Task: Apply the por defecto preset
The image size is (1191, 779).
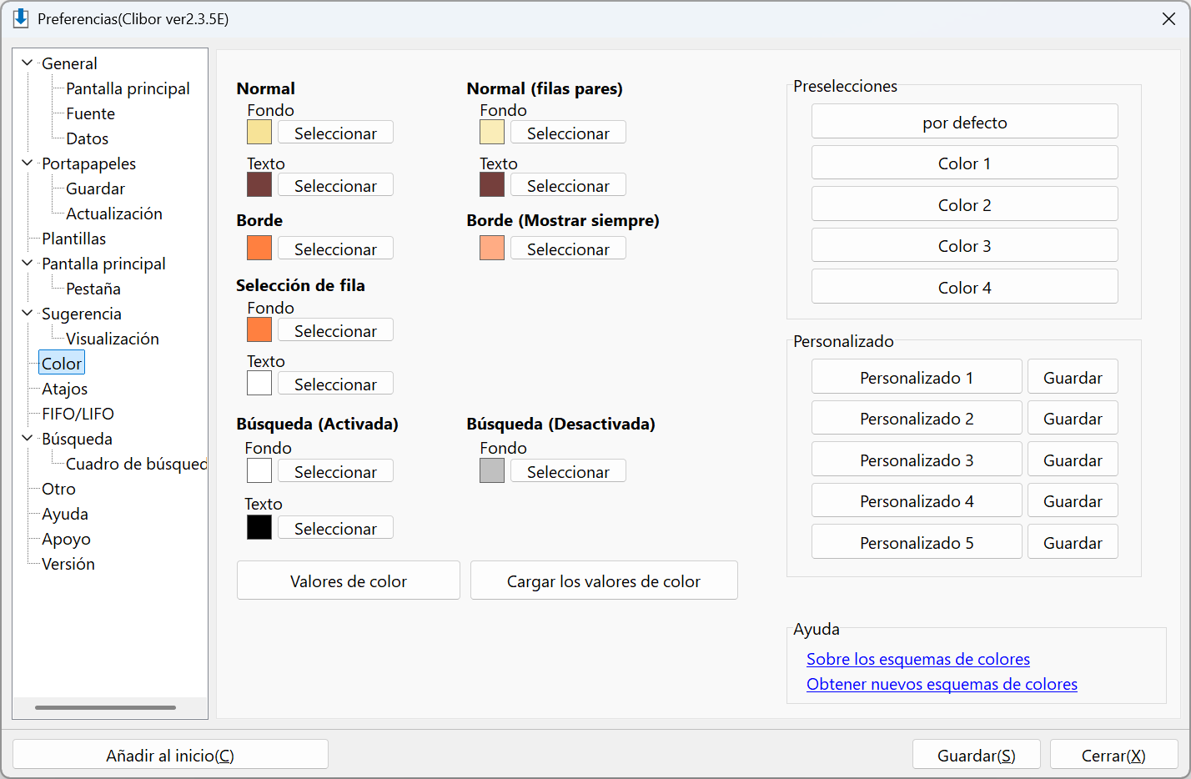Action: coord(965,122)
